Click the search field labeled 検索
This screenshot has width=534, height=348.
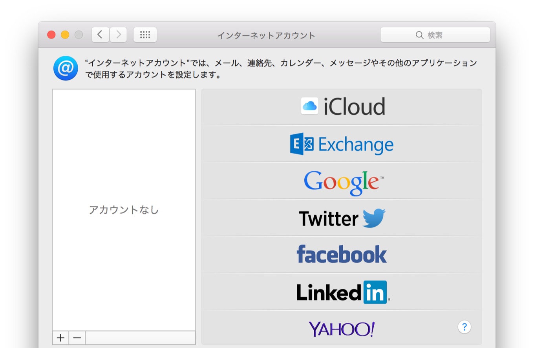click(x=435, y=35)
